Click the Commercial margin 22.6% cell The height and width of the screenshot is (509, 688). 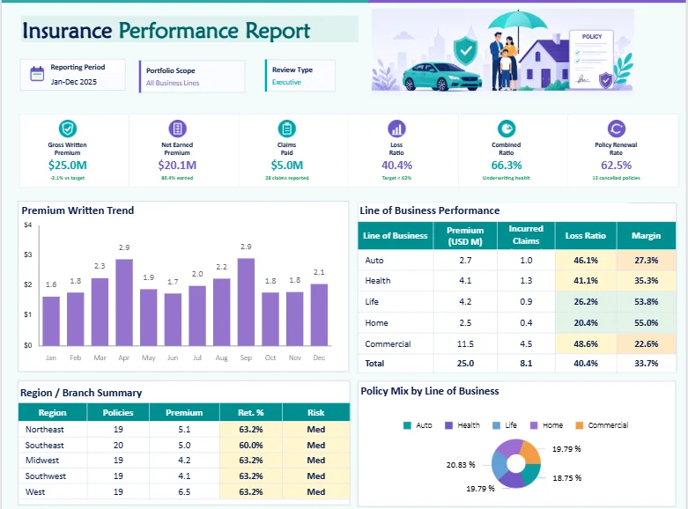(x=647, y=344)
